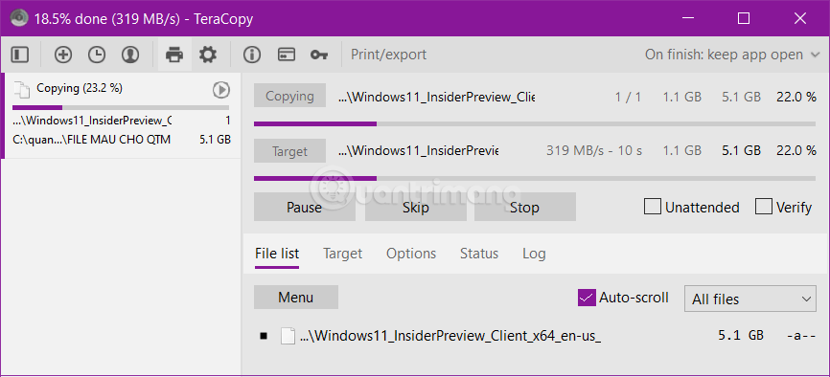
Task: Minimize the TeraCopy window
Action: (x=687, y=18)
